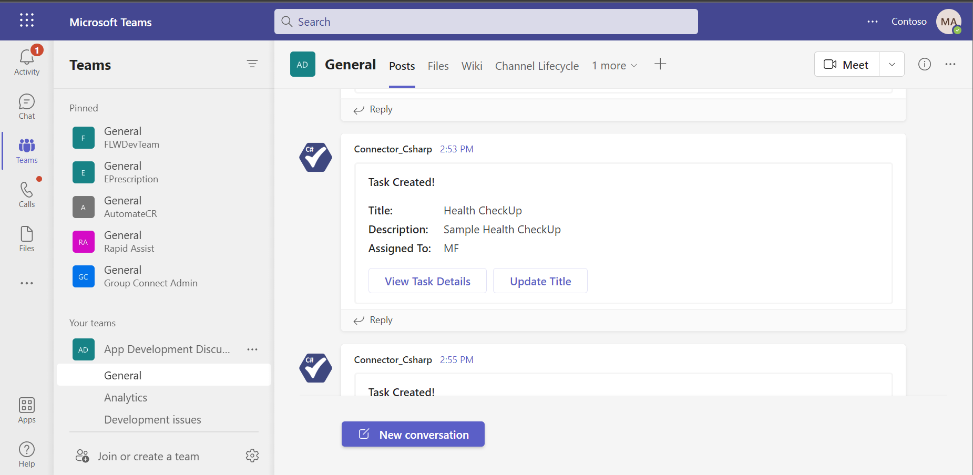Open the Activity feed
The width and height of the screenshot is (973, 475).
pos(27,62)
